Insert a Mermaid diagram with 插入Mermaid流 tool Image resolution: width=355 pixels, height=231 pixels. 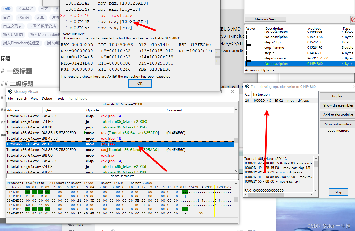(45, 34)
